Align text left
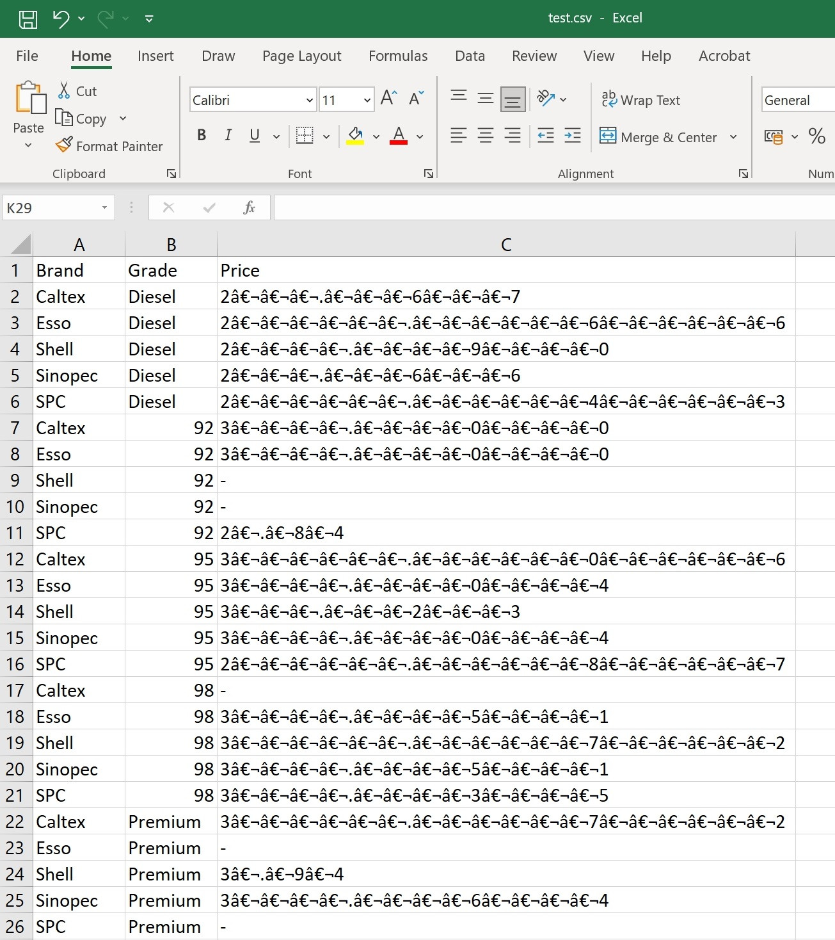 (x=459, y=135)
